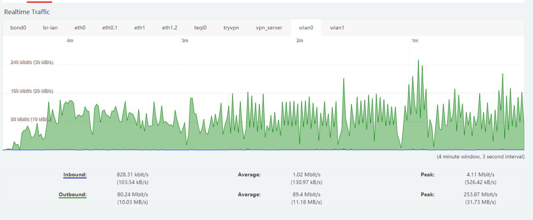This screenshot has height=220, width=533.
Task: Click the Realtime Traffic heading
Action: (x=27, y=12)
